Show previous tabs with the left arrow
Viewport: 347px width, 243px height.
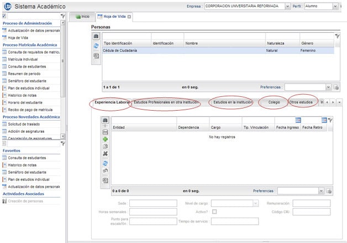327,102
